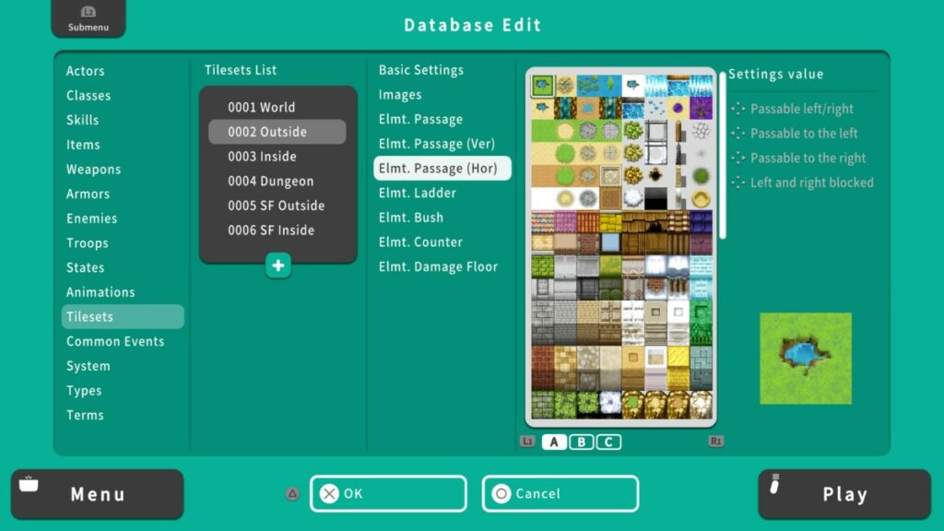Switch to tileset tab B
Image resolution: width=944 pixels, height=531 pixels.
point(582,442)
